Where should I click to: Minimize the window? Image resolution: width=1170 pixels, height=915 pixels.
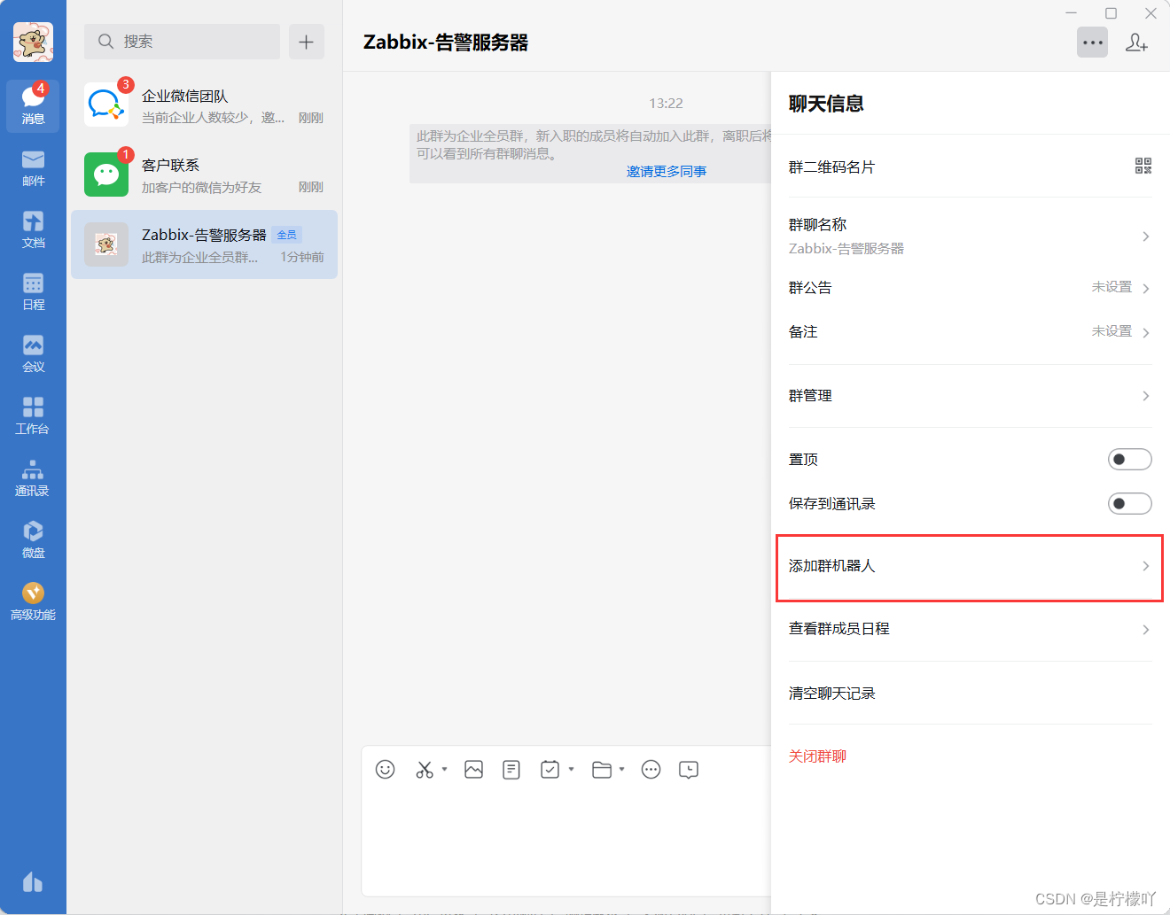pyautogui.click(x=1071, y=13)
